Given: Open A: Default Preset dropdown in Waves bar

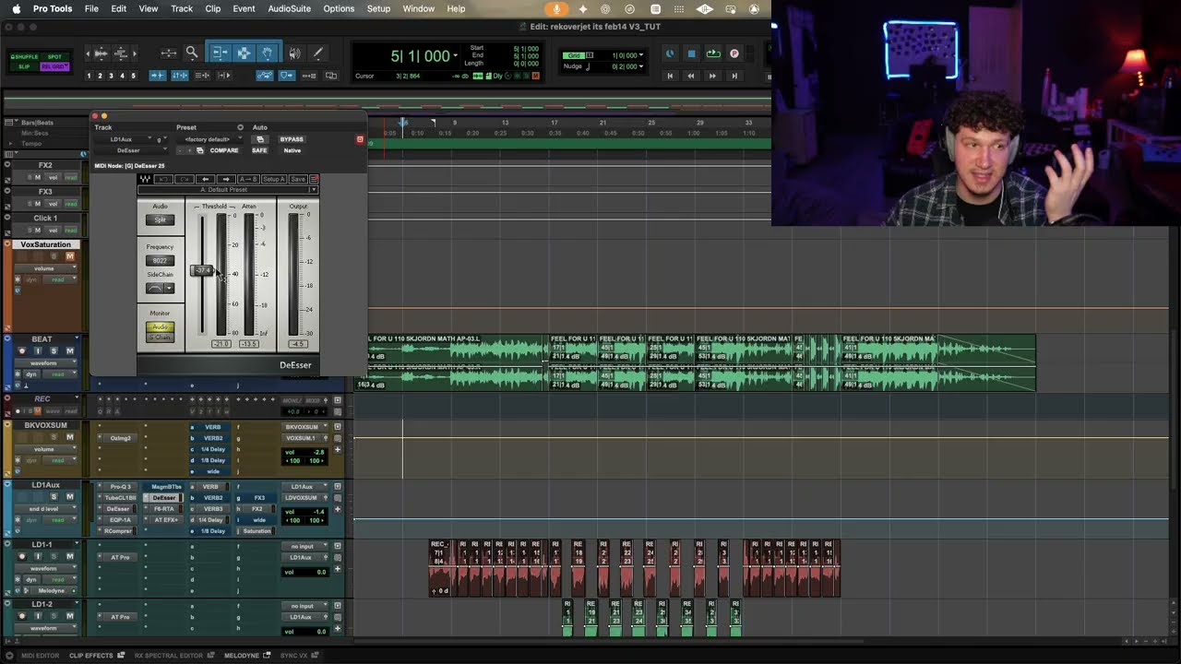Looking at the screenshot, I should point(227,190).
